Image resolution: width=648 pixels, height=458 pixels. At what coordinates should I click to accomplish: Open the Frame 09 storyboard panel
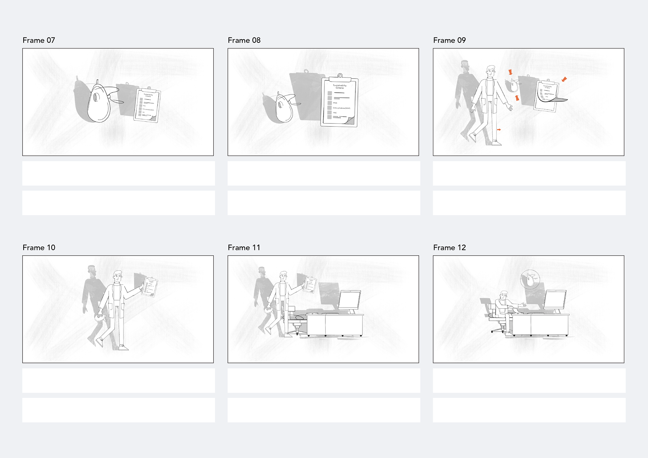click(529, 102)
